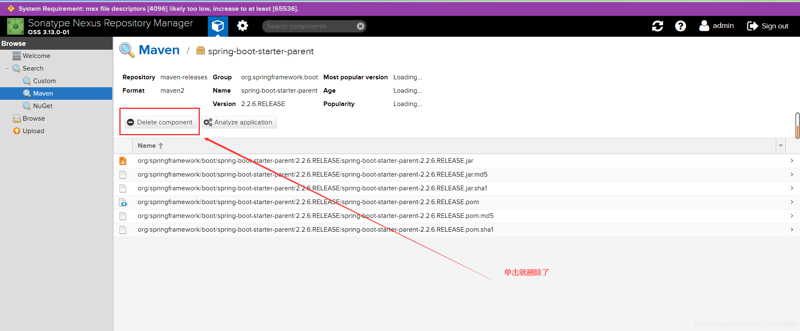Expand chevron on the .jar row
The height and width of the screenshot is (331, 800).
792,161
